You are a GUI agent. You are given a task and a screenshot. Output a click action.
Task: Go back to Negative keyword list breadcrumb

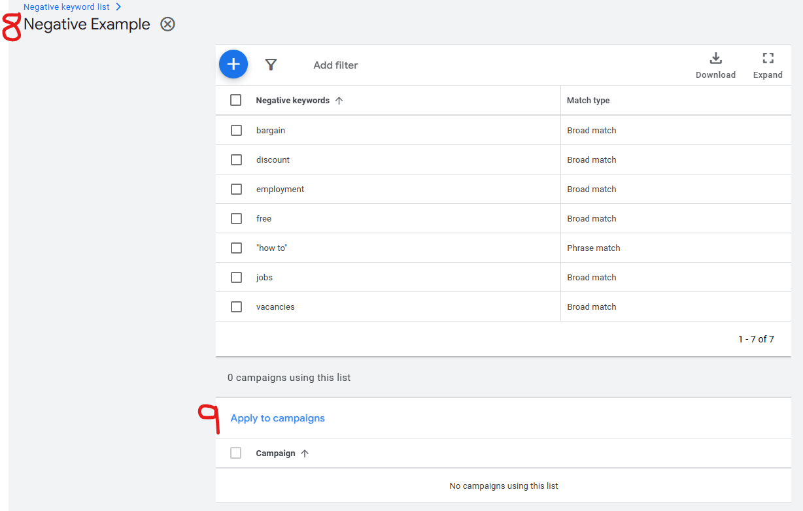67,7
